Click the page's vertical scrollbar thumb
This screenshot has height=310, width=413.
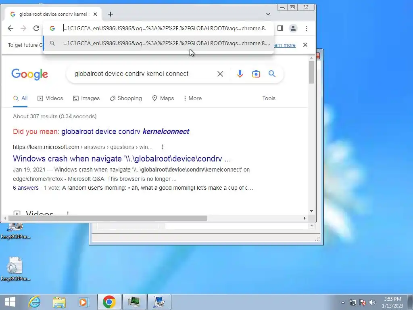coord(312,72)
